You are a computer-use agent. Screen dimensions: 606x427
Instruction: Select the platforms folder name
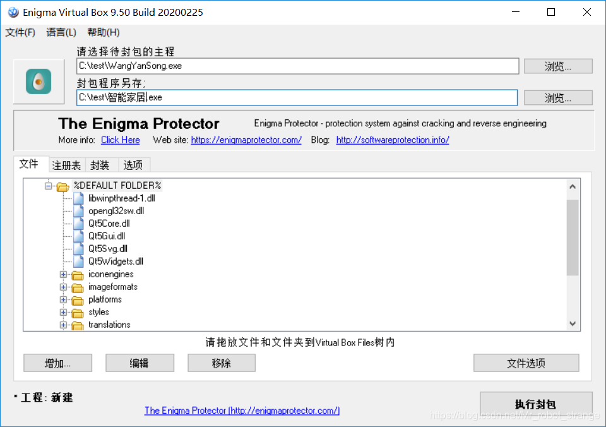tap(105, 299)
